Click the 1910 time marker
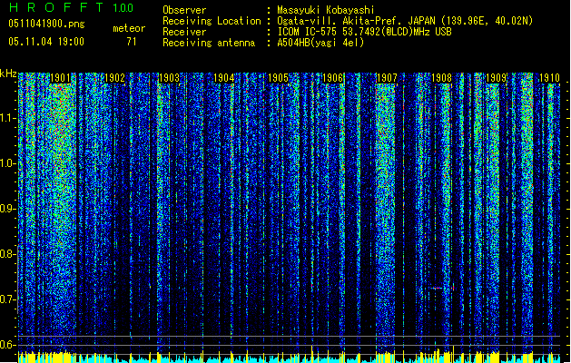The height and width of the screenshot is (363, 571). click(x=549, y=78)
